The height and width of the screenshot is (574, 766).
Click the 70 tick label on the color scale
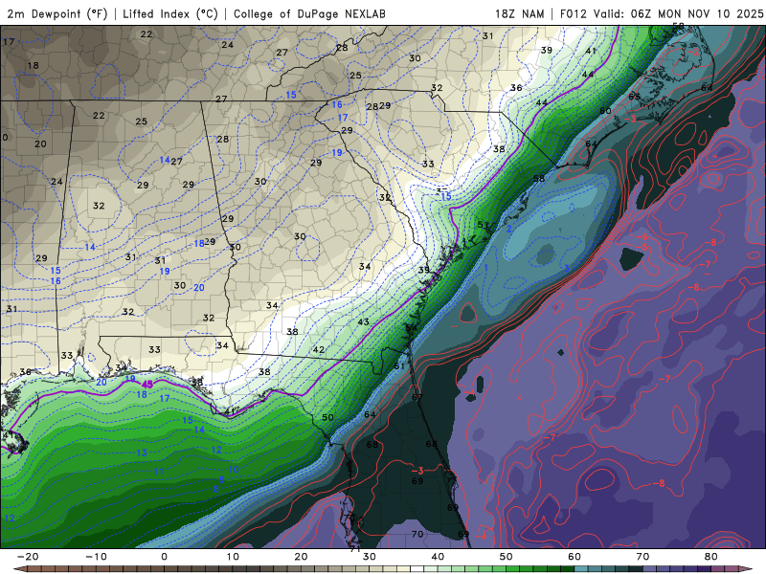pos(642,557)
